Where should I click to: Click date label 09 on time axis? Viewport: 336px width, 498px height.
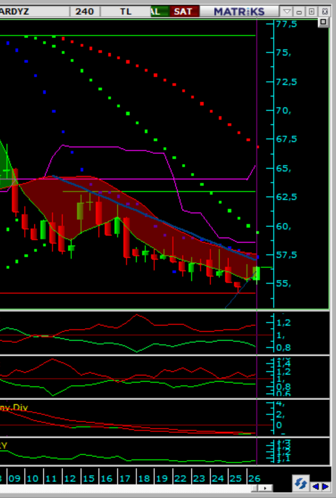15,478
